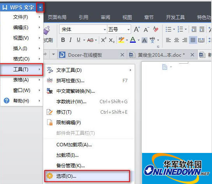Open the 插入(I) menu
The image size is (212, 184).
coord(22,48)
